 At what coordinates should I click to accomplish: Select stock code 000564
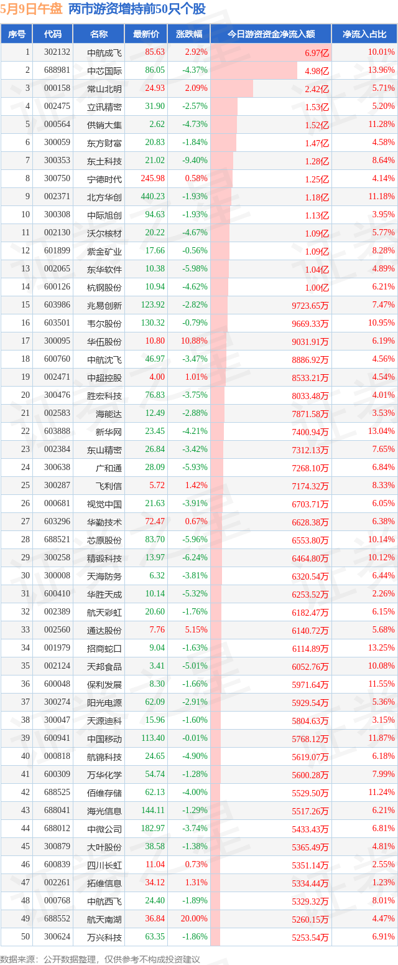coord(57,125)
